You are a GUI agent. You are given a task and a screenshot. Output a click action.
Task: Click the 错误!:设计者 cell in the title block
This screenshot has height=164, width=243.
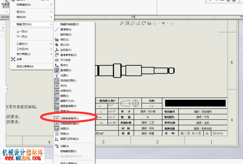pyautogui.click(x=148, y=112)
